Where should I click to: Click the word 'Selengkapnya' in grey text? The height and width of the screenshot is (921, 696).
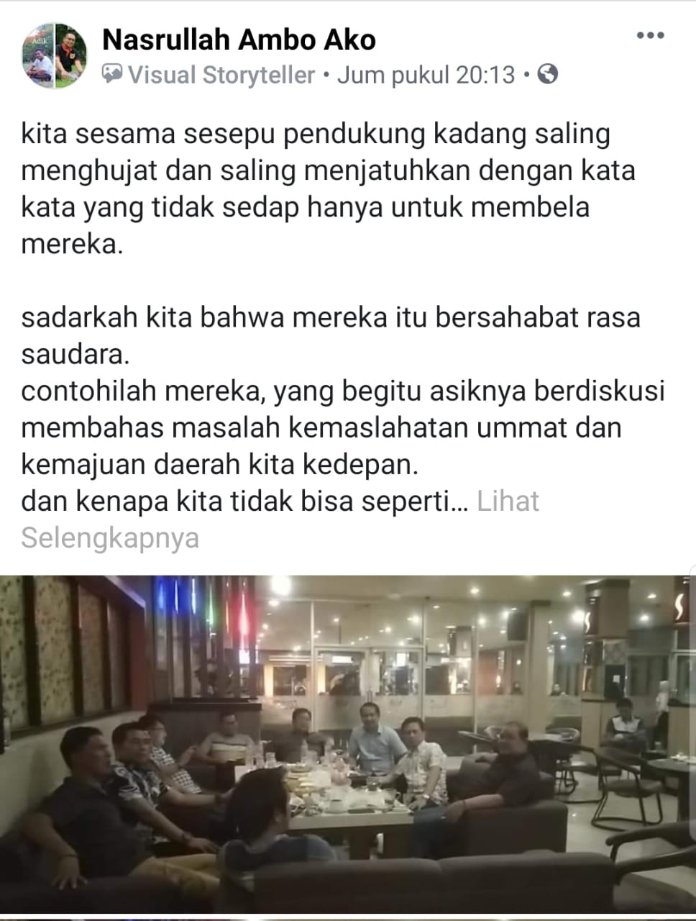tap(110, 538)
